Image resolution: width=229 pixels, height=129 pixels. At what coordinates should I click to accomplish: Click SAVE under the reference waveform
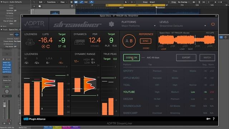(x=190, y=49)
